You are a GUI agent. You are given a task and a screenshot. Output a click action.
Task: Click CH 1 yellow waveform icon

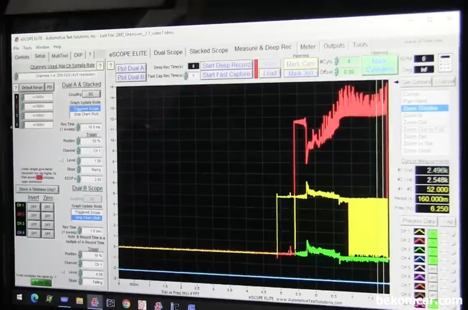click(x=419, y=231)
